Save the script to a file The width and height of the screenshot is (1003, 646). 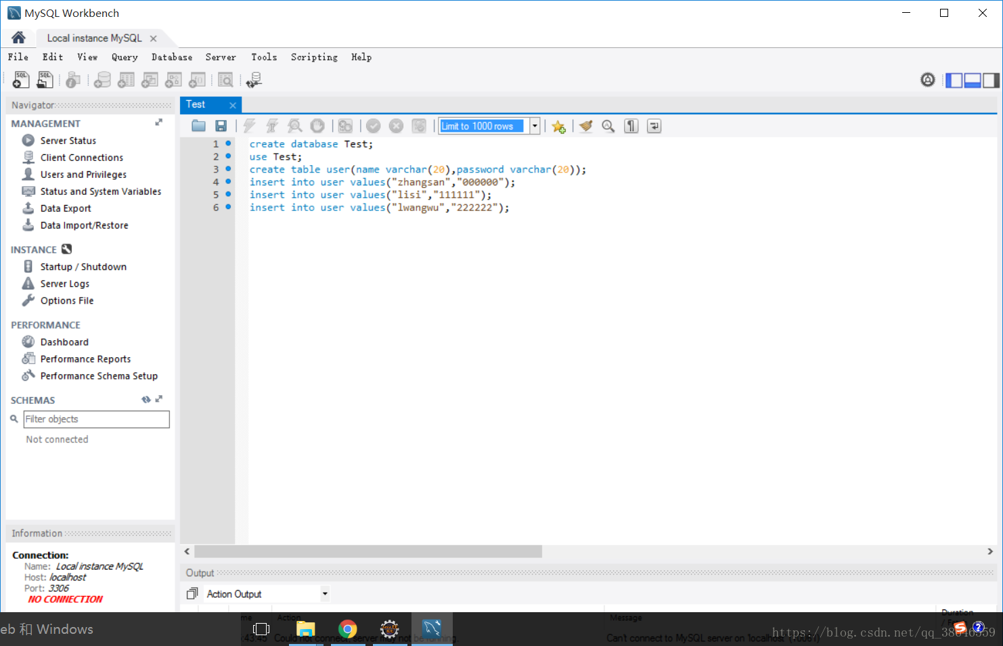click(221, 126)
